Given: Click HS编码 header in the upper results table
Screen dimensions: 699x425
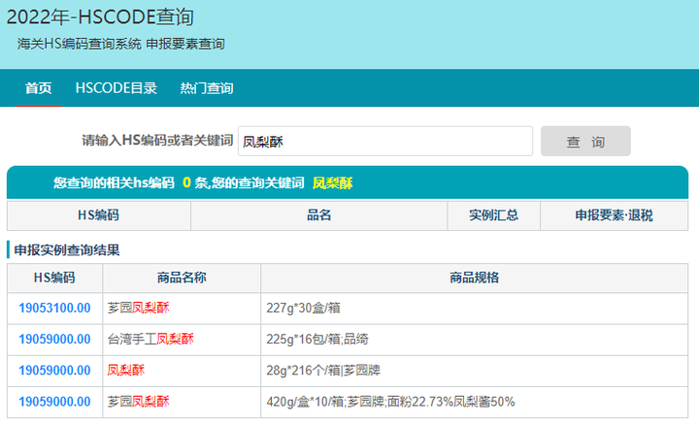Looking at the screenshot, I should pos(98,215).
